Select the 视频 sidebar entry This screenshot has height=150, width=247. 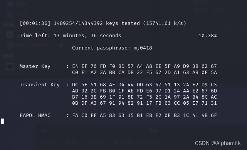22,4
